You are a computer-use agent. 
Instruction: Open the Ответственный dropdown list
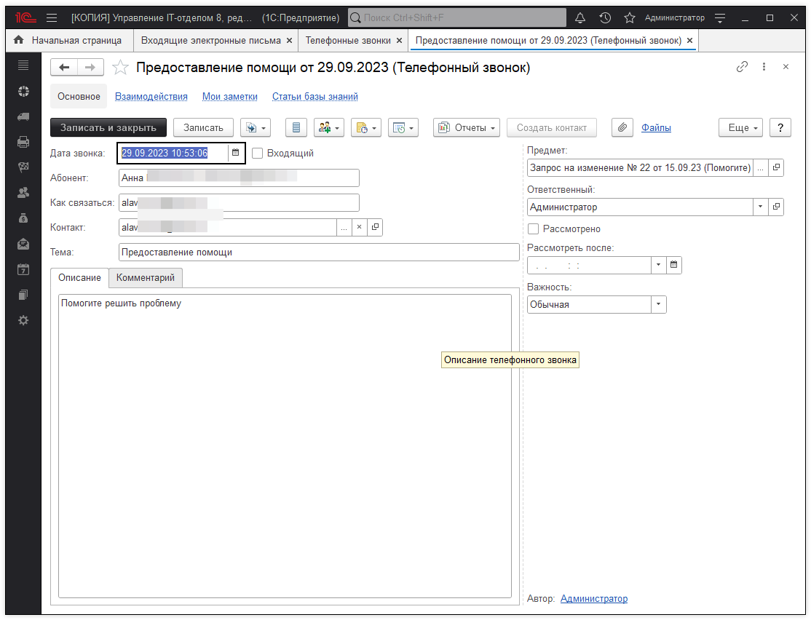click(760, 207)
